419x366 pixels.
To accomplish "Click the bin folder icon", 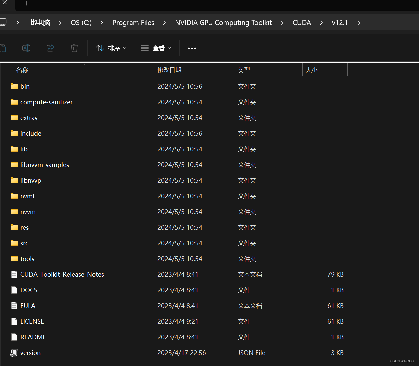I will tap(14, 86).
